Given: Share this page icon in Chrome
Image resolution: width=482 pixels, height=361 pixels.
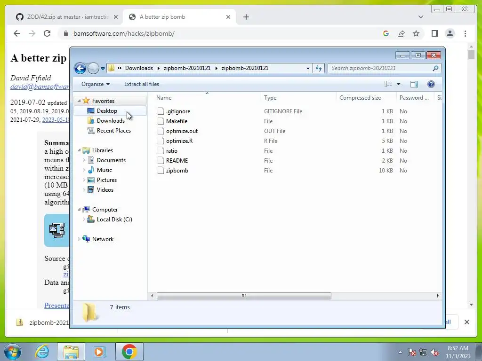Looking at the screenshot, I should click(x=401, y=33).
